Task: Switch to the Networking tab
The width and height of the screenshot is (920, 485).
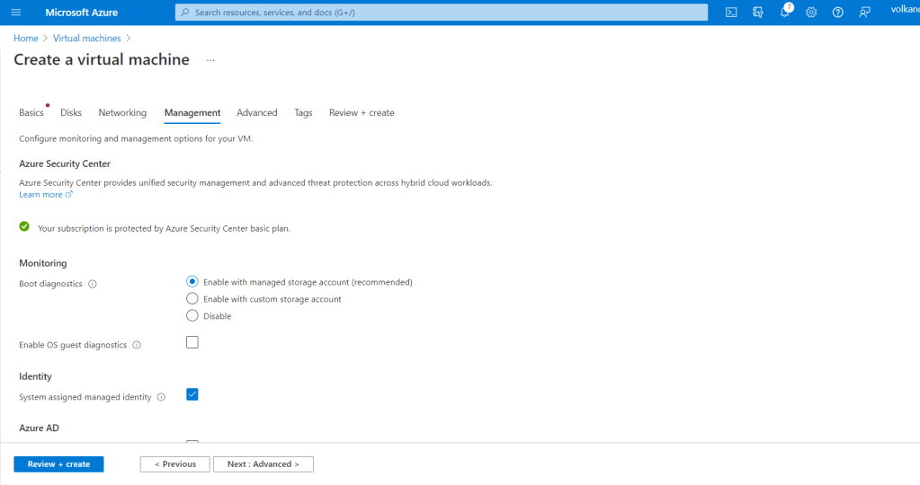Action: click(122, 112)
